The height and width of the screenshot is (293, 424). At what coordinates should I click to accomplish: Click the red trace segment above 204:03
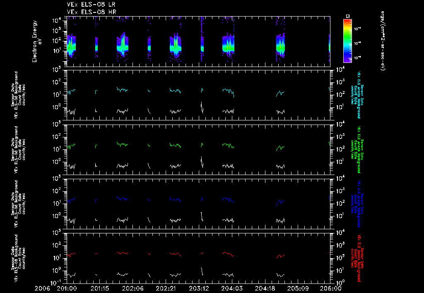[x=228, y=254]
